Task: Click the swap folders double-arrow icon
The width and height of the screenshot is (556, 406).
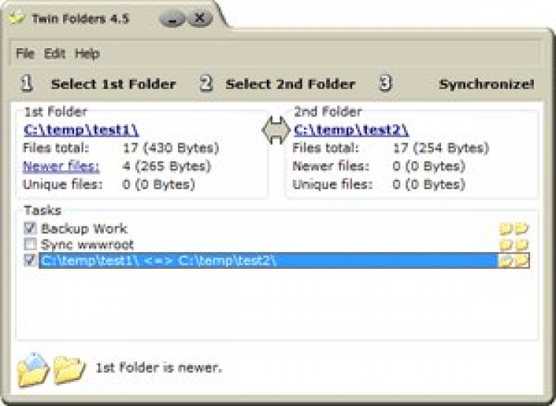Action: [276, 130]
